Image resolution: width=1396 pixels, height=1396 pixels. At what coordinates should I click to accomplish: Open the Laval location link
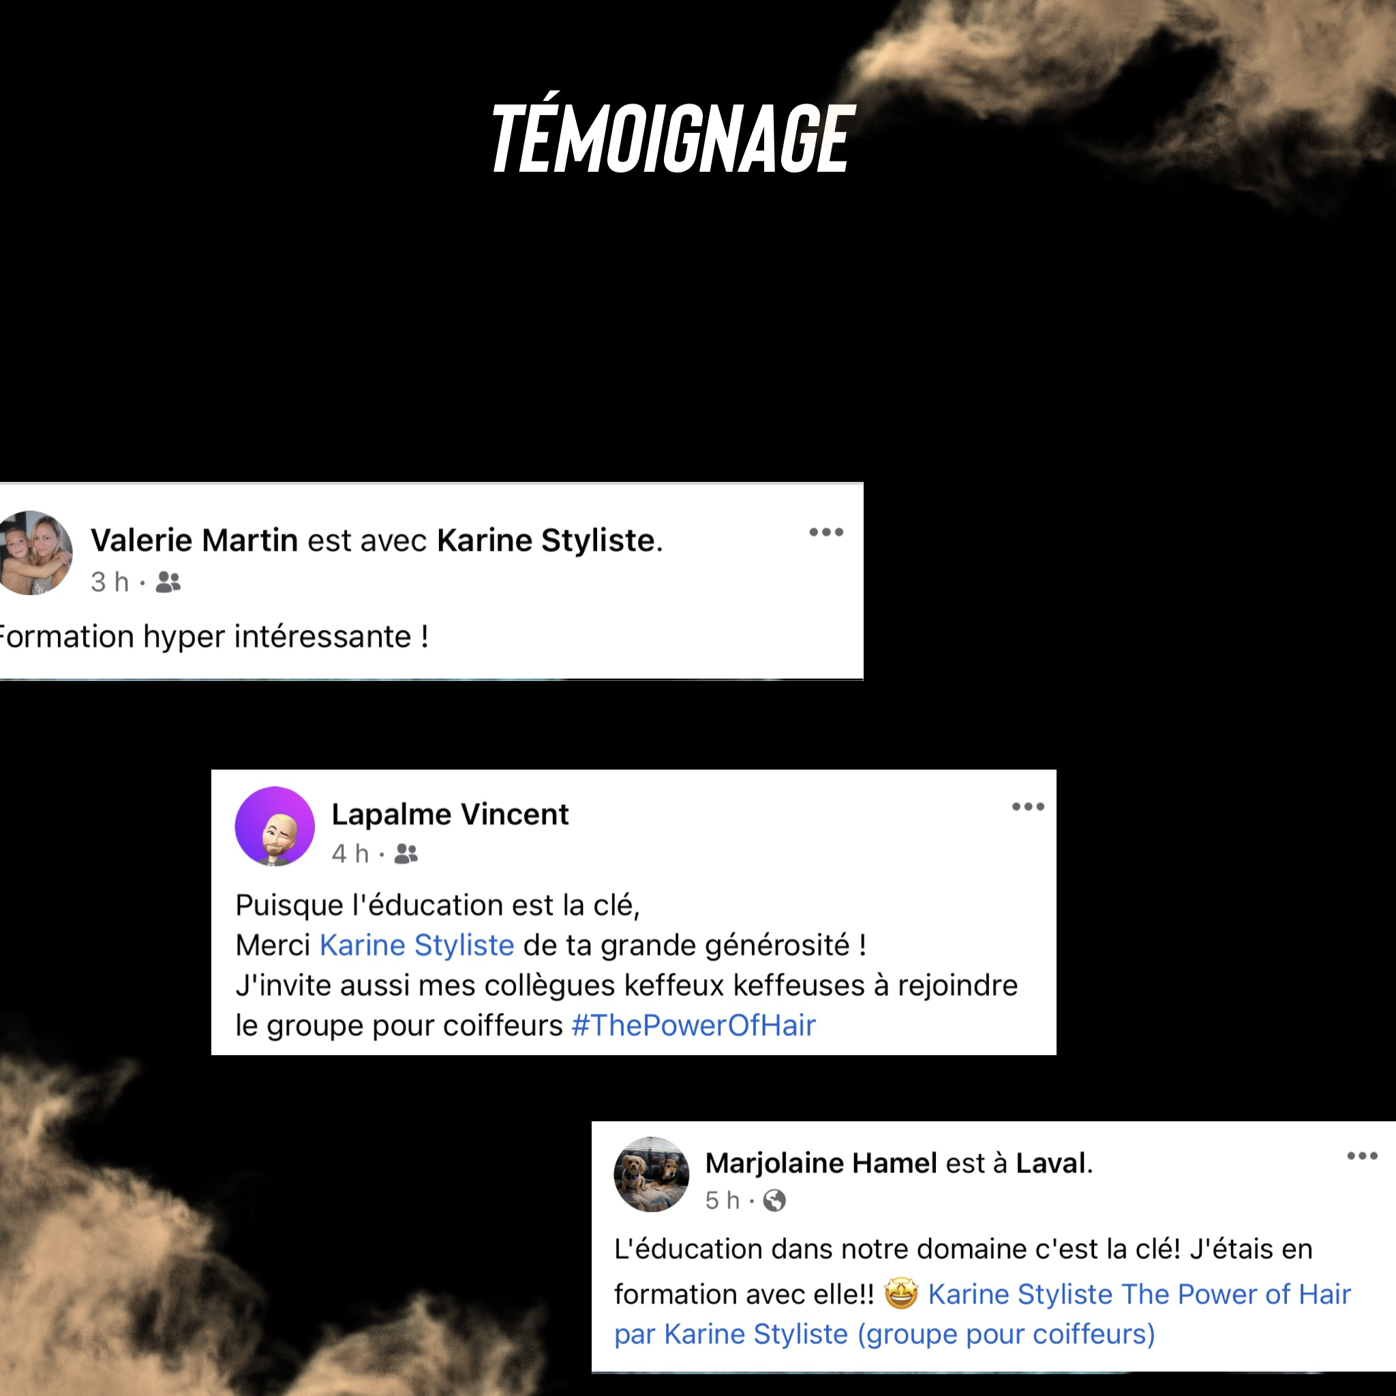[1051, 1164]
